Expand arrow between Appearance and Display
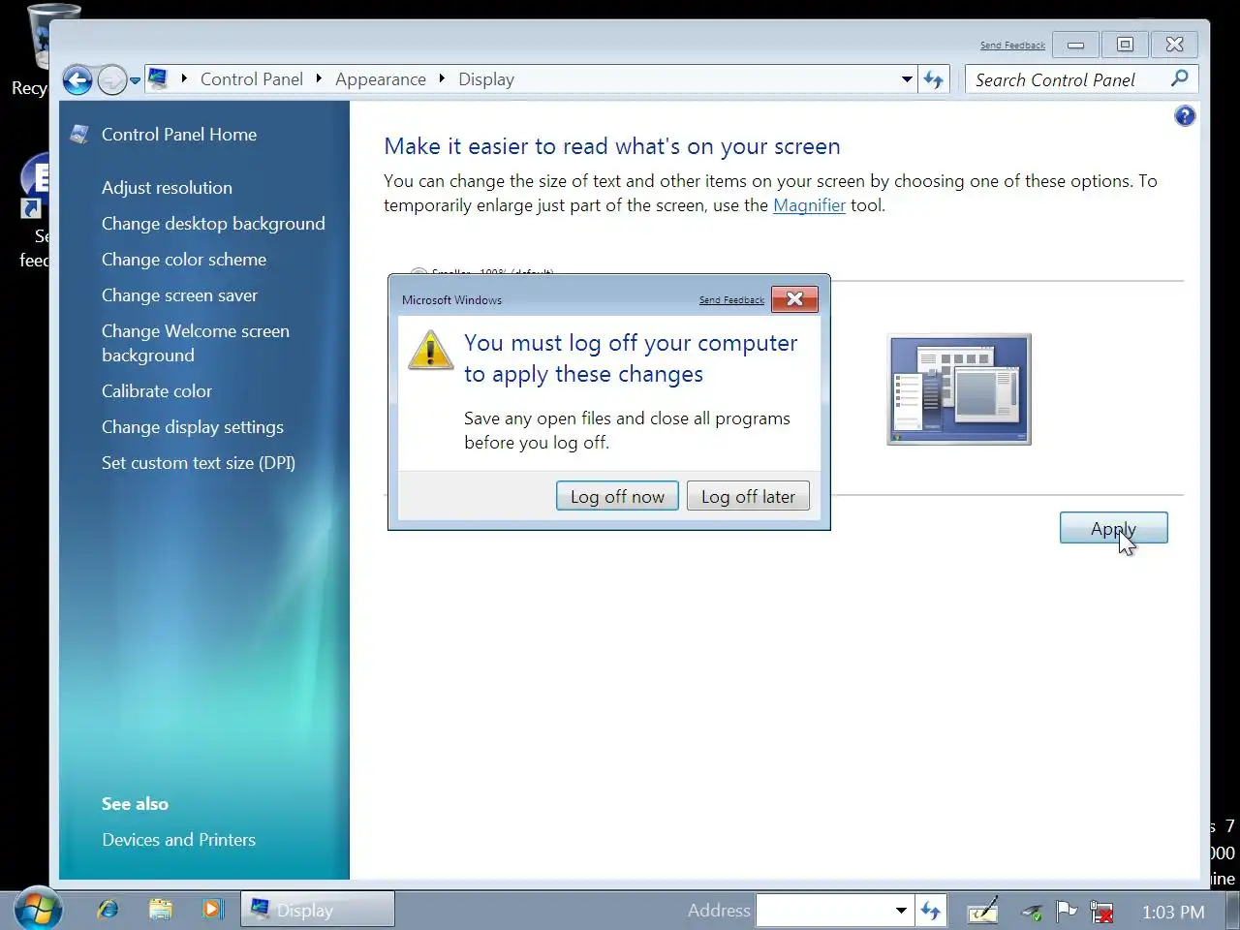The image size is (1240, 930). (442, 78)
